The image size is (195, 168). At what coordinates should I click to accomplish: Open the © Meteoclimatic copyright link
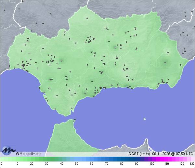tap(29, 154)
